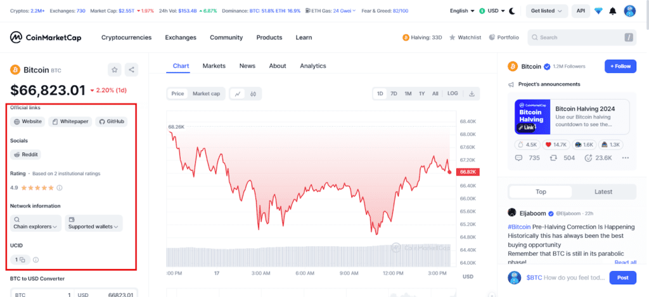The height and width of the screenshot is (297, 649).
Task: Click the Follow button
Action: (x=620, y=66)
